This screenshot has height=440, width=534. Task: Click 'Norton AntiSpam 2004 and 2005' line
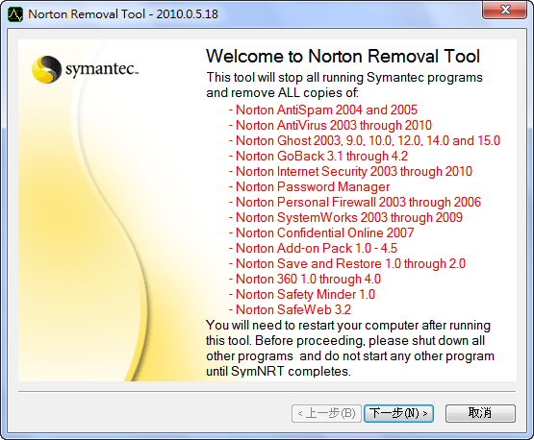pyautogui.click(x=323, y=110)
